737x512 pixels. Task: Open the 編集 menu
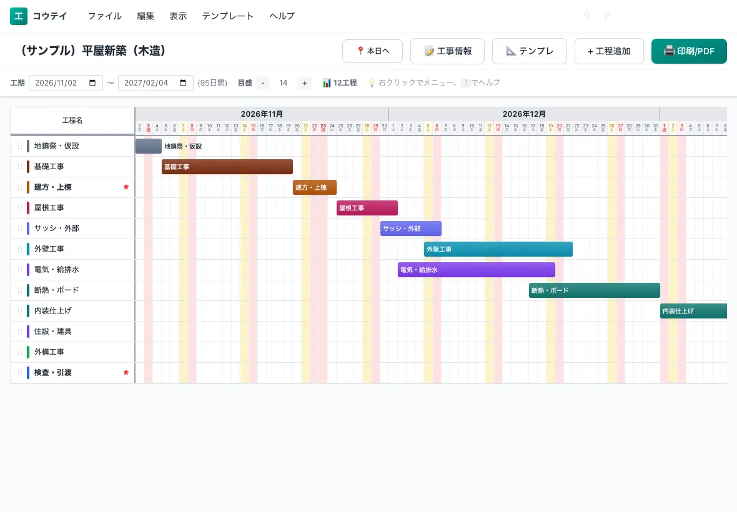tap(146, 16)
